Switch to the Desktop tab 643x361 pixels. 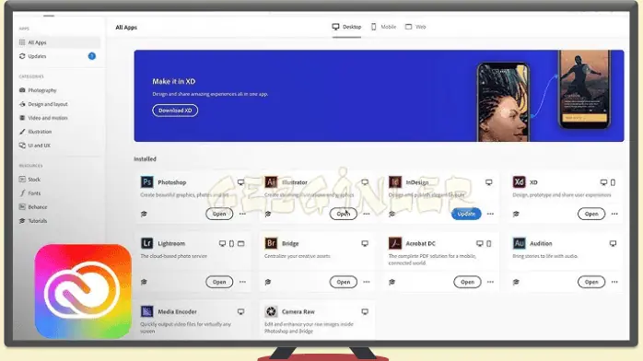click(x=347, y=27)
